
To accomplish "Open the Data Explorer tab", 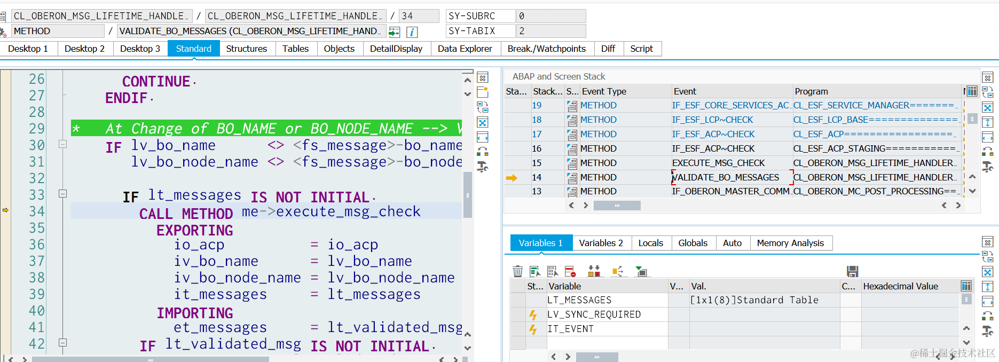I will tap(465, 49).
